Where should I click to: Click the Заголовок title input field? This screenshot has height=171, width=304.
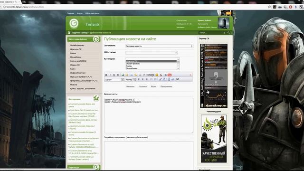(159, 46)
